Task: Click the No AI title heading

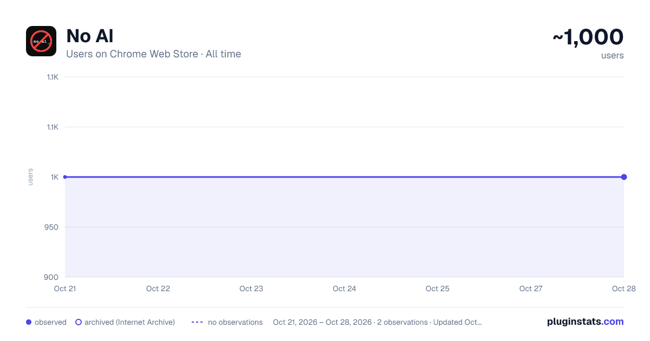Action: tap(90, 36)
